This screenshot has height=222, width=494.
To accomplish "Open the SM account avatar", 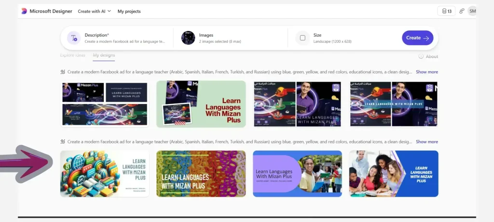I will pyautogui.click(x=472, y=11).
